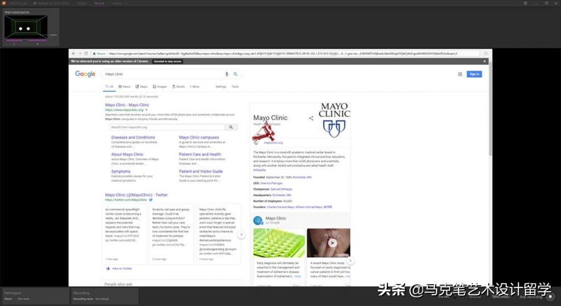The height and width of the screenshot is (306, 561).
Task: Click the Mayo Clinic shield logo image
Action: tap(334, 120)
